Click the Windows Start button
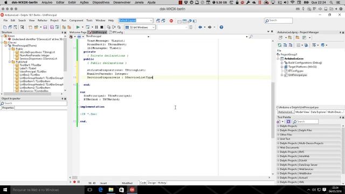 5,190
